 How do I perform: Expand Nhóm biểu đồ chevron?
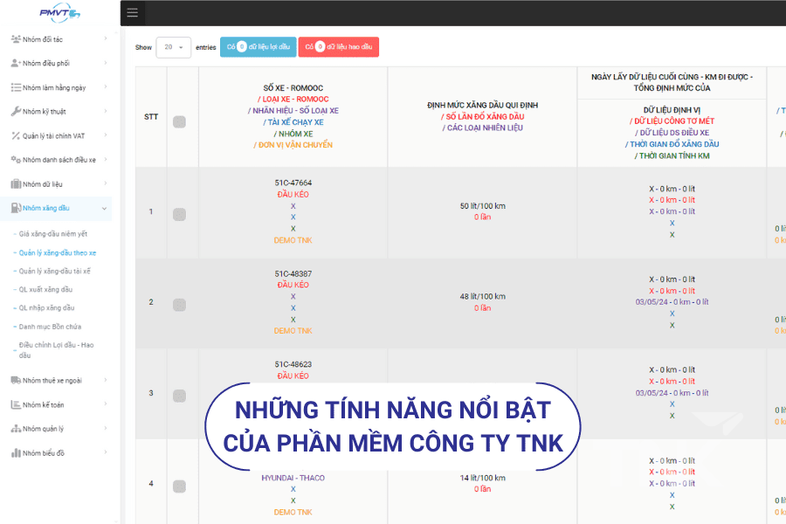pyautogui.click(x=106, y=452)
